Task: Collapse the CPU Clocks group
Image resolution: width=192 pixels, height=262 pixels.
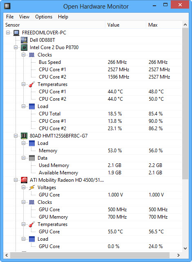Action: click(x=24, y=54)
